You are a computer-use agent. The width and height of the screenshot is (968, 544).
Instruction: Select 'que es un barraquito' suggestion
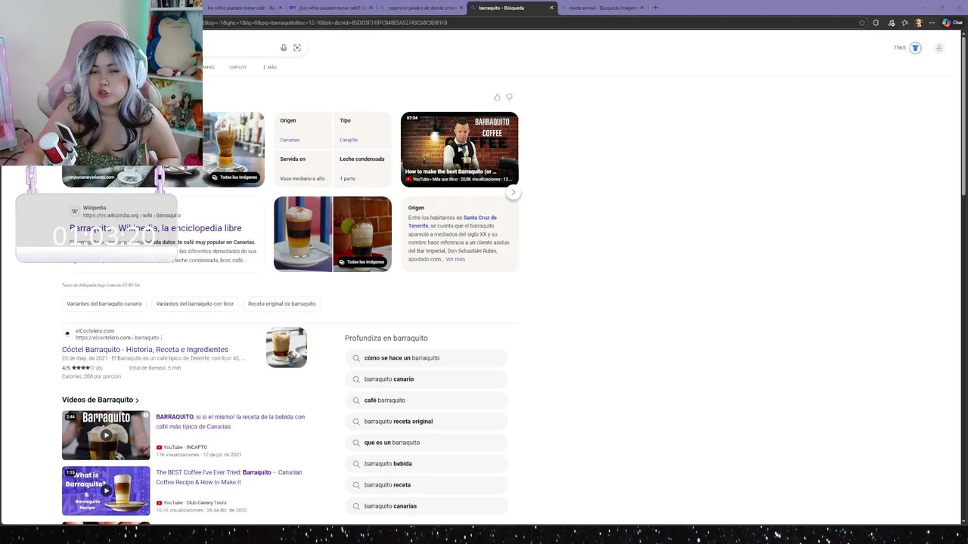pos(426,443)
